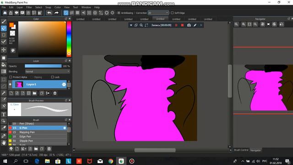
Task: Open the first Untitled document tab
Action: 80,19
